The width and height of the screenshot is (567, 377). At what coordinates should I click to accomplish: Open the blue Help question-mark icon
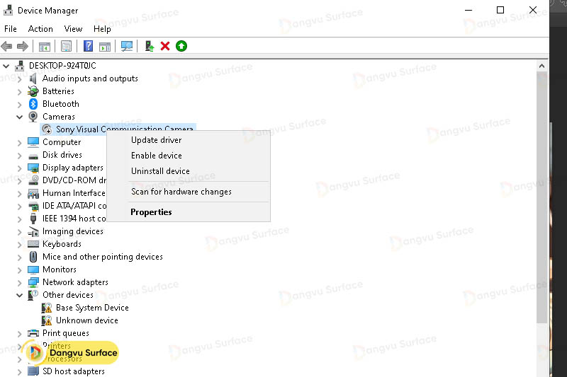88,46
